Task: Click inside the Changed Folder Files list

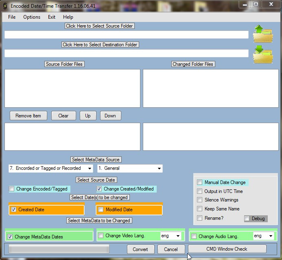Action: click(x=211, y=88)
